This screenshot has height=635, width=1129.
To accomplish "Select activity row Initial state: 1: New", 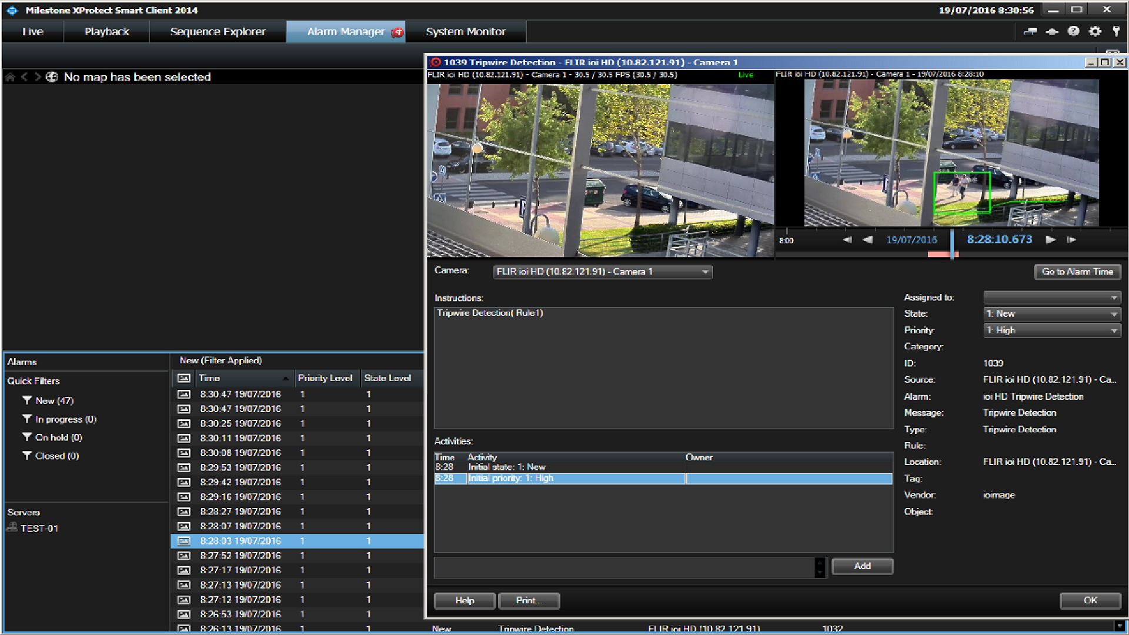I will tap(663, 467).
